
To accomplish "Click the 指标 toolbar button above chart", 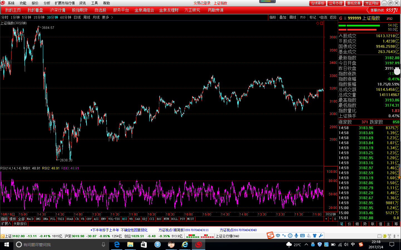I will tap(273, 17).
